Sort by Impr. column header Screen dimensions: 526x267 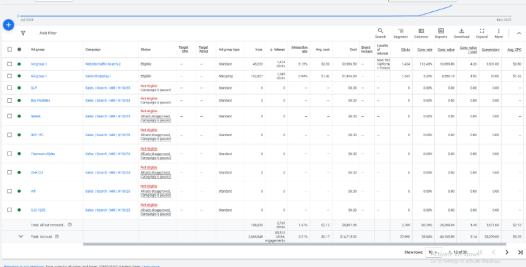pos(259,49)
